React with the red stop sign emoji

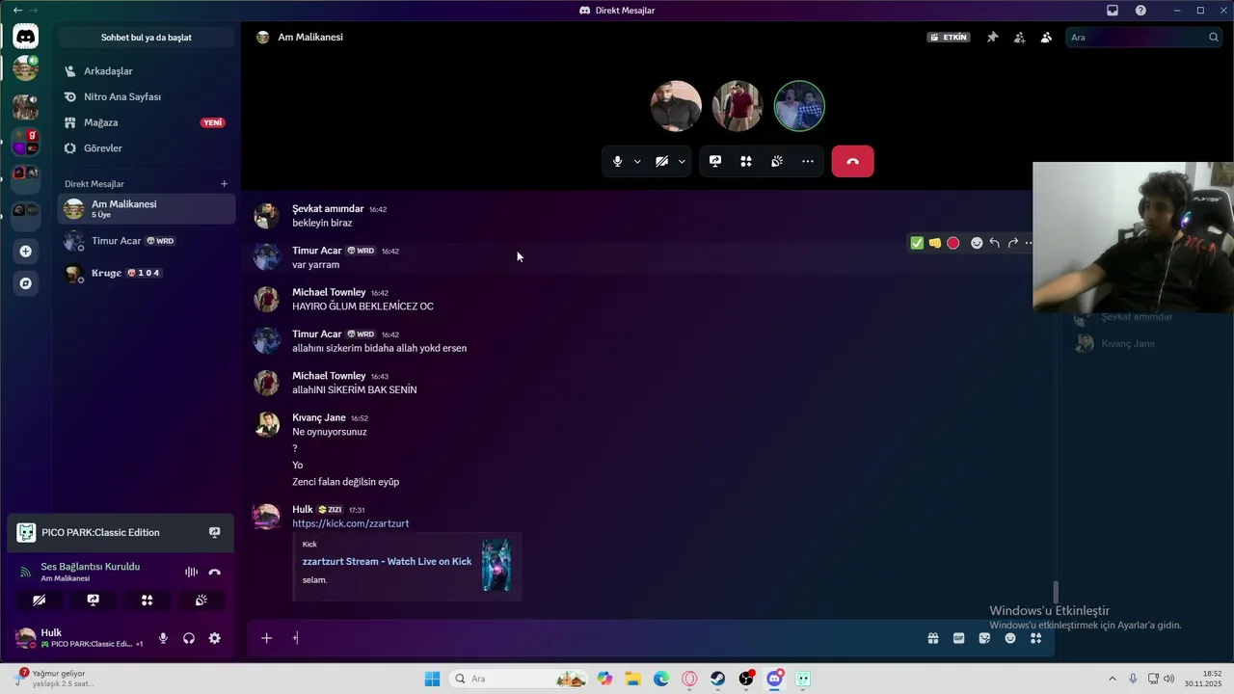tap(953, 243)
